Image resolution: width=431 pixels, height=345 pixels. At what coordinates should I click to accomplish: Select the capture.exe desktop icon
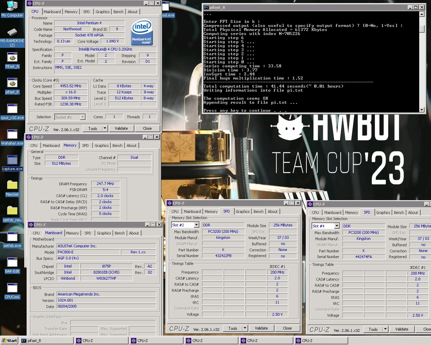coord(12,163)
